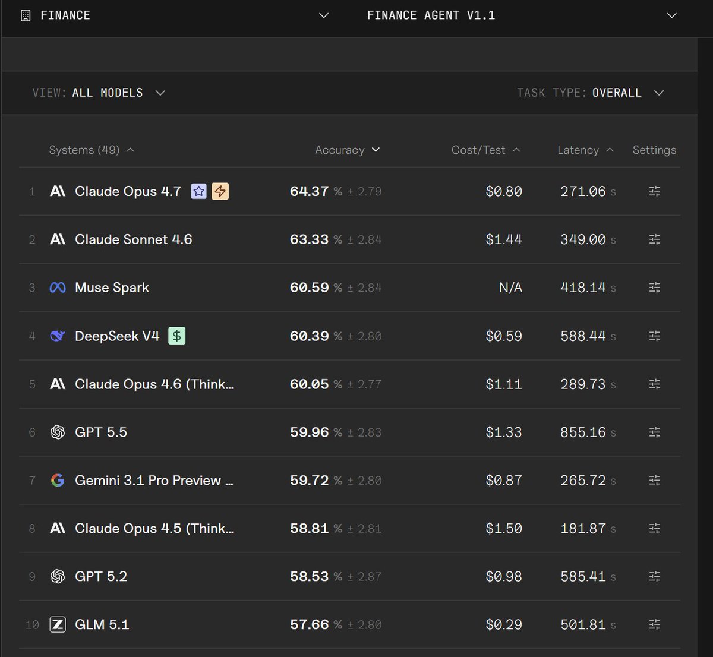Open the Claude Opus 4.6 (Think... entry
Image resolution: width=713 pixels, height=657 pixels.
(154, 384)
